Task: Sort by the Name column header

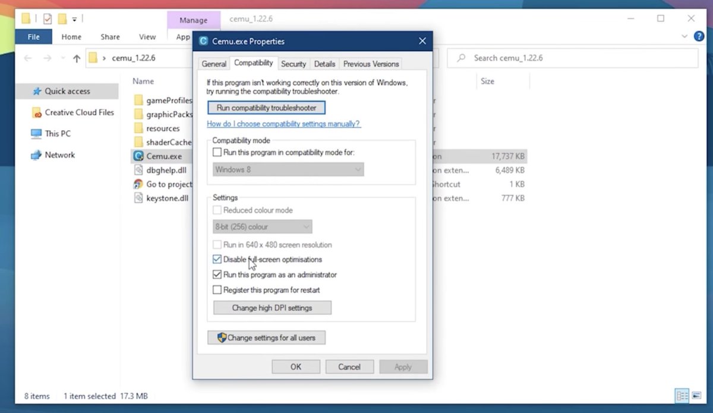Action: pos(143,81)
